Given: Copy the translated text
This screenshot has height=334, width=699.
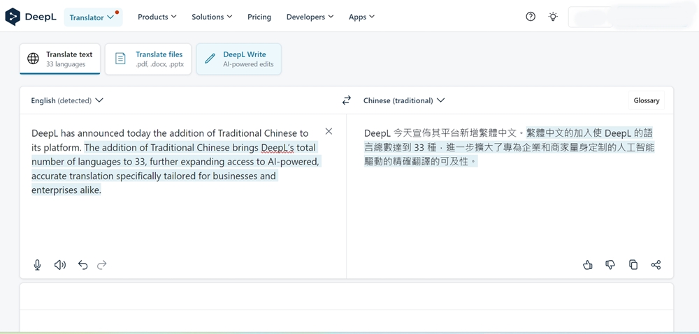Looking at the screenshot, I should point(633,265).
